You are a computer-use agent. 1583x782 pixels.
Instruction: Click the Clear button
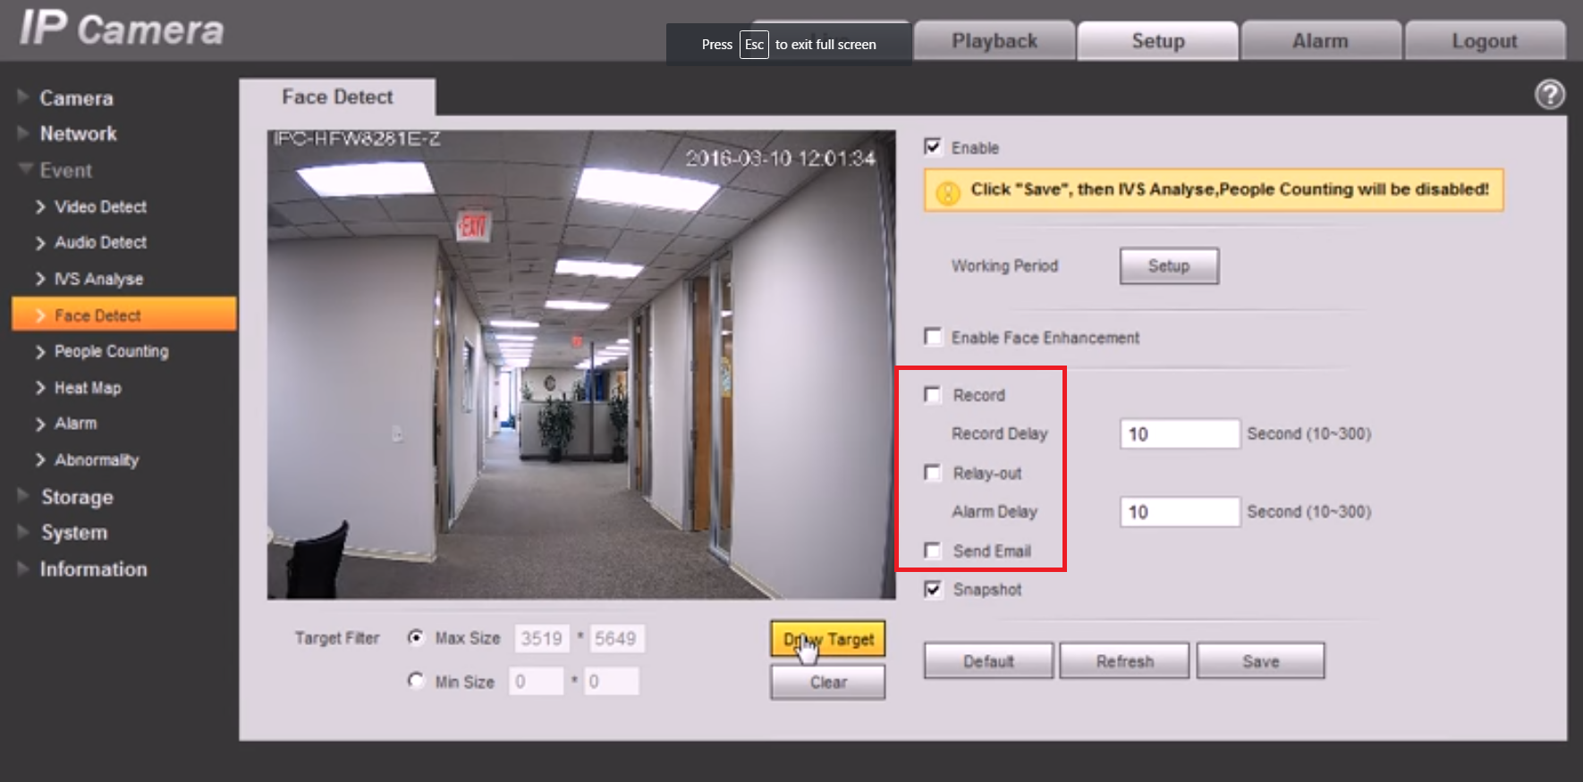click(x=828, y=682)
